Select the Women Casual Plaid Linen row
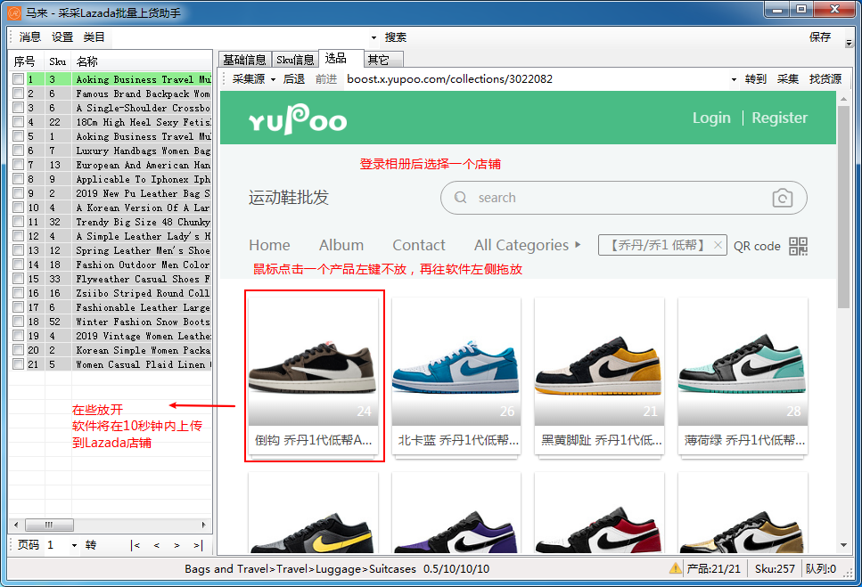Viewport: 862px width, 587px height. [111, 364]
